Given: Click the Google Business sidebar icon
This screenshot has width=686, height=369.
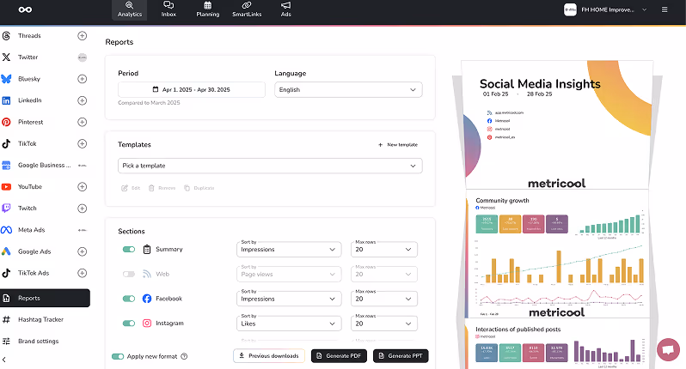Looking at the screenshot, I should pyautogui.click(x=6, y=165).
